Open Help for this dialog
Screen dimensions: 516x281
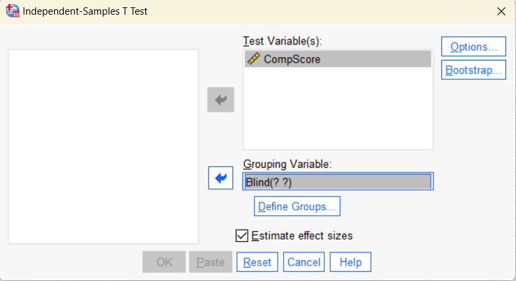350,262
